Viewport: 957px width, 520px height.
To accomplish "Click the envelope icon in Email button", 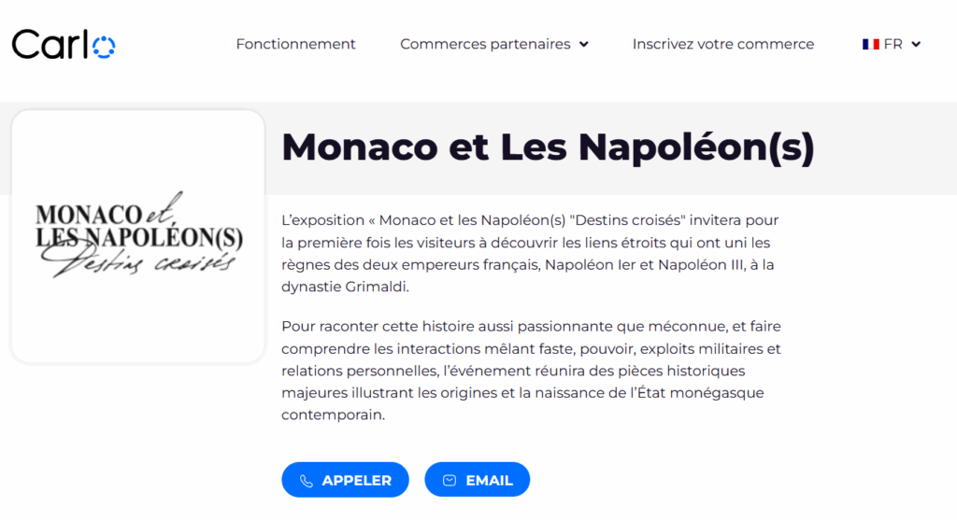I will (450, 481).
